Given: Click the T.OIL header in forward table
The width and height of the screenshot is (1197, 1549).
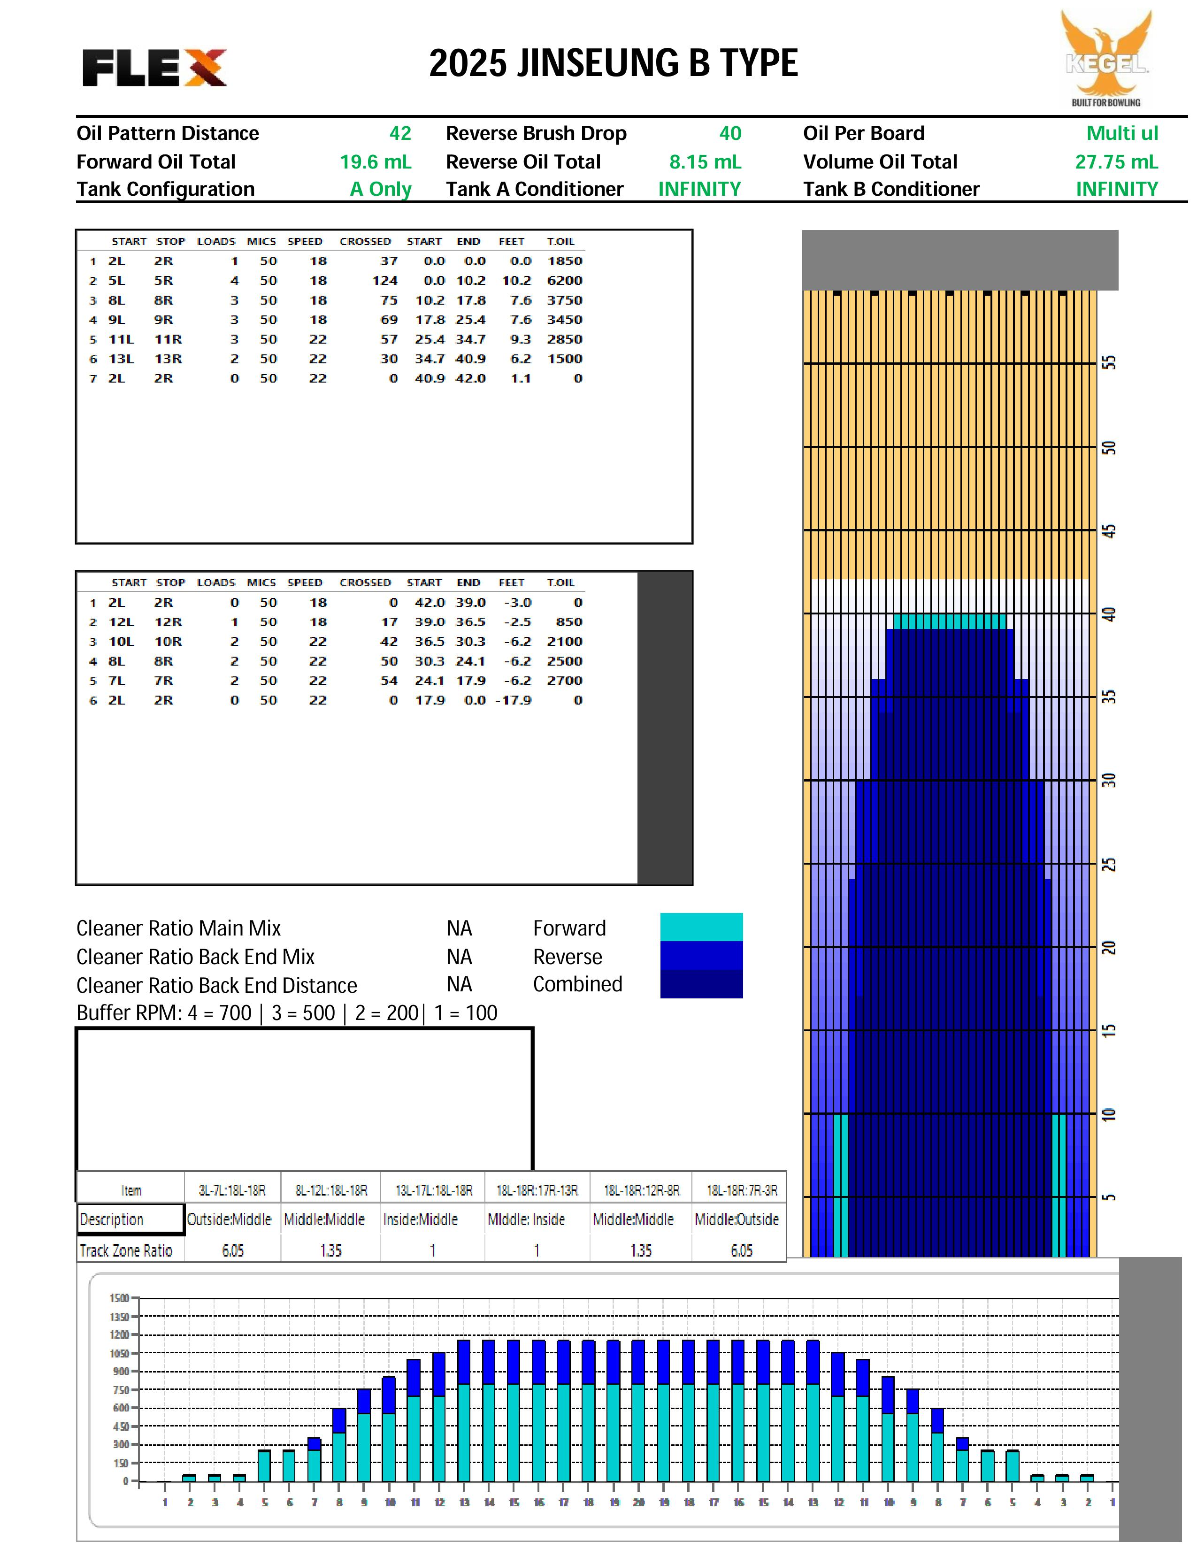Looking at the screenshot, I should click(560, 242).
